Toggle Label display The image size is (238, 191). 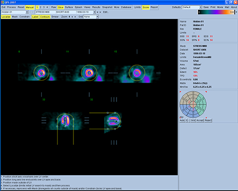(35, 17)
